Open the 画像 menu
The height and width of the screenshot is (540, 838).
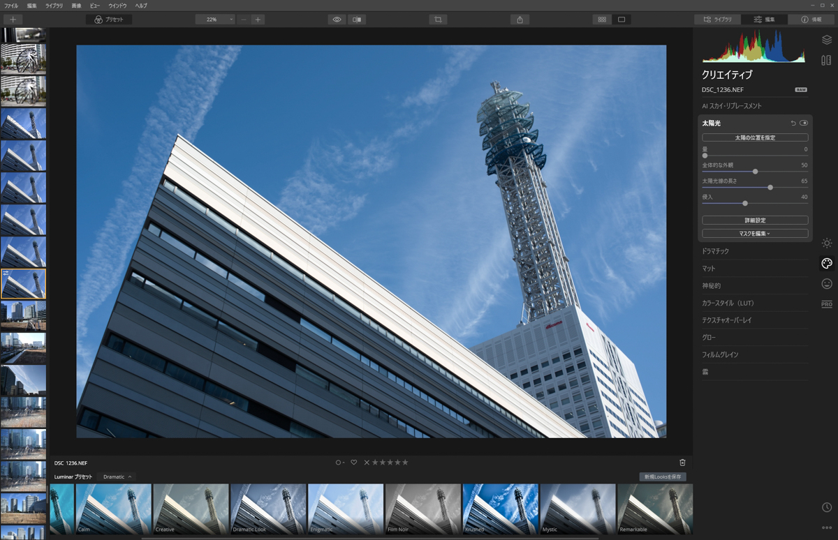(x=76, y=6)
